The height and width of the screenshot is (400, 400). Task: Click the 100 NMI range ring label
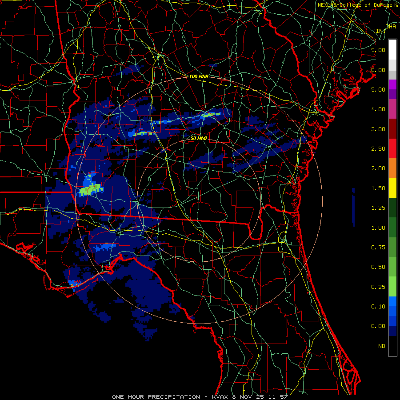pyautogui.click(x=199, y=76)
